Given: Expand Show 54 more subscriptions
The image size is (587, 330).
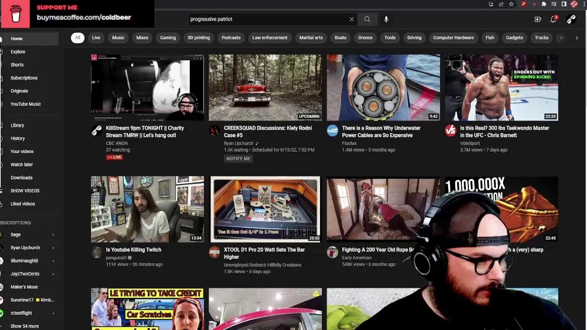Looking at the screenshot, I should tap(29, 326).
